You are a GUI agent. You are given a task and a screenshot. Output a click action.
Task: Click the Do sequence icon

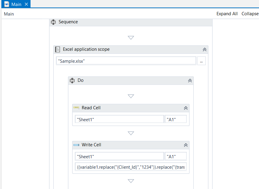point(72,81)
